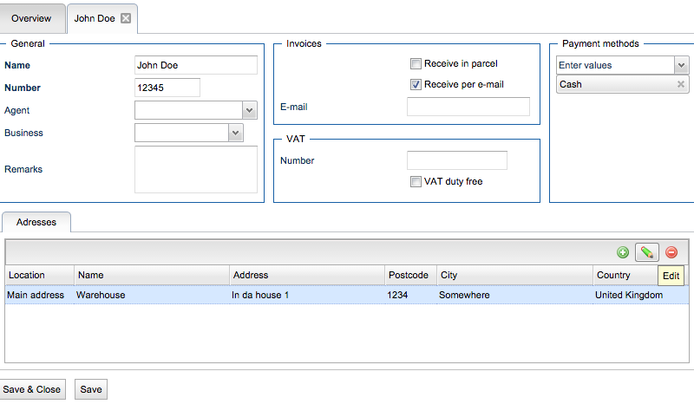Screen dimensions: 694x404
Task: Toggle VAT duty free checkbox
Action: pyautogui.click(x=416, y=181)
